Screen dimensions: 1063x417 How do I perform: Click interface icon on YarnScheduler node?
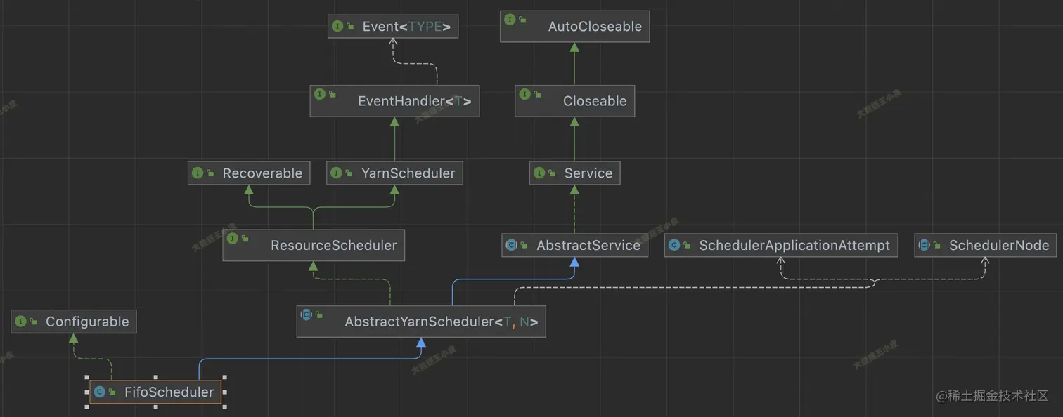[x=336, y=173]
